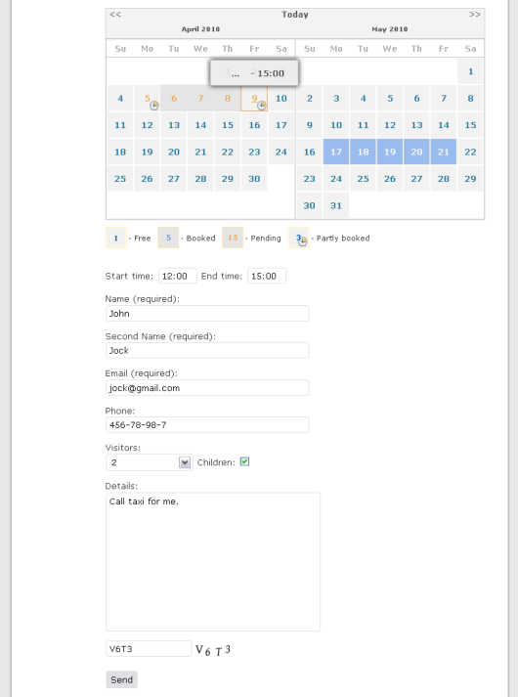
Task: Submit form with Send button
Action: click(122, 679)
